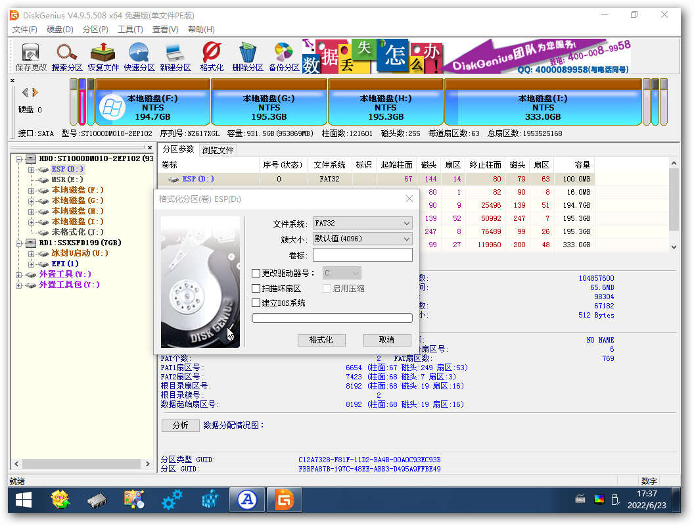Enable the change drive letter (更改驱动器号) checkbox
Screen dimensions: 694x526
(256, 273)
